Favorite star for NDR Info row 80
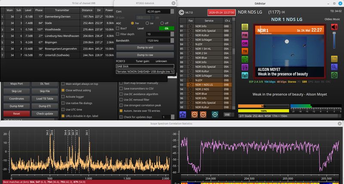 tap(190, 26)
